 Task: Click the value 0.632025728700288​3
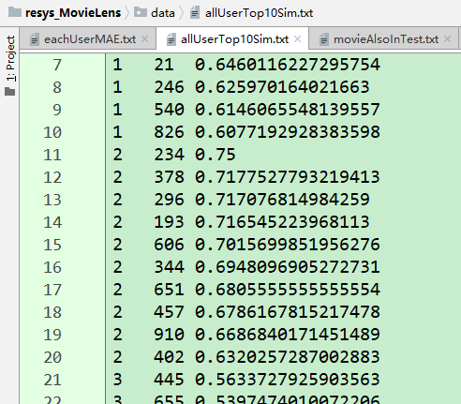(288, 357)
